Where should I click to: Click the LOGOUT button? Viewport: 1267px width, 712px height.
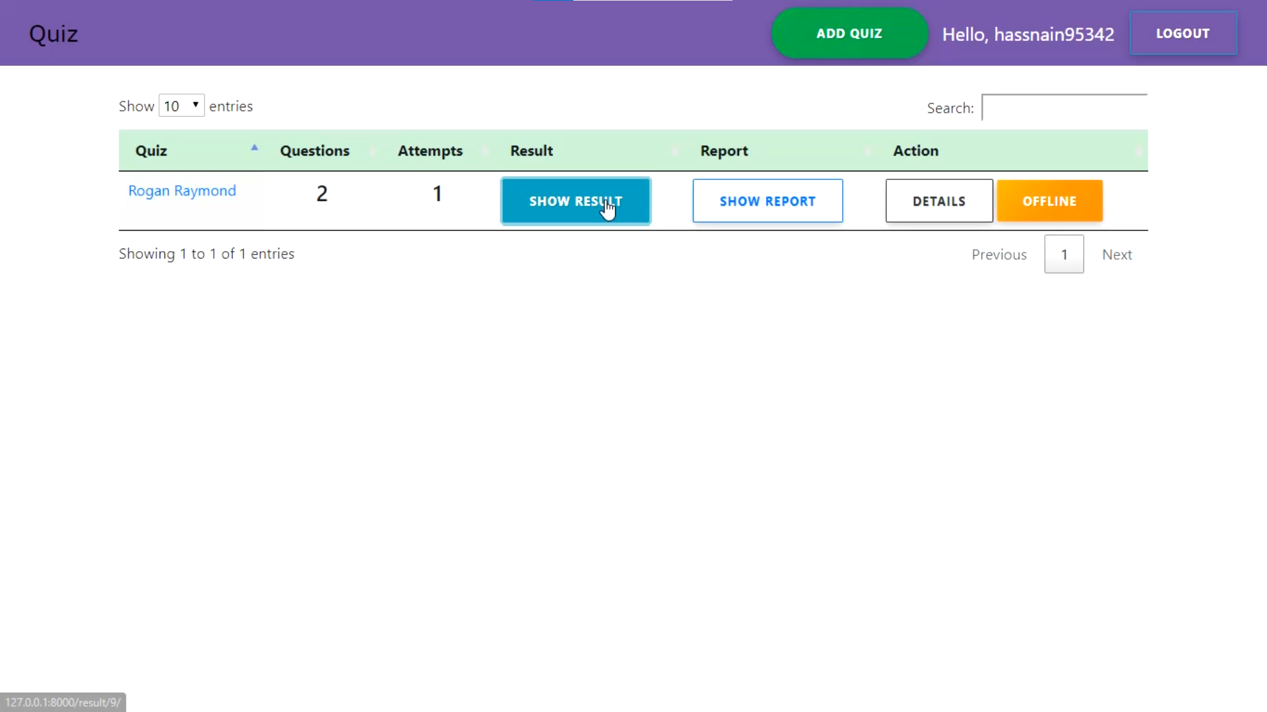(x=1183, y=34)
